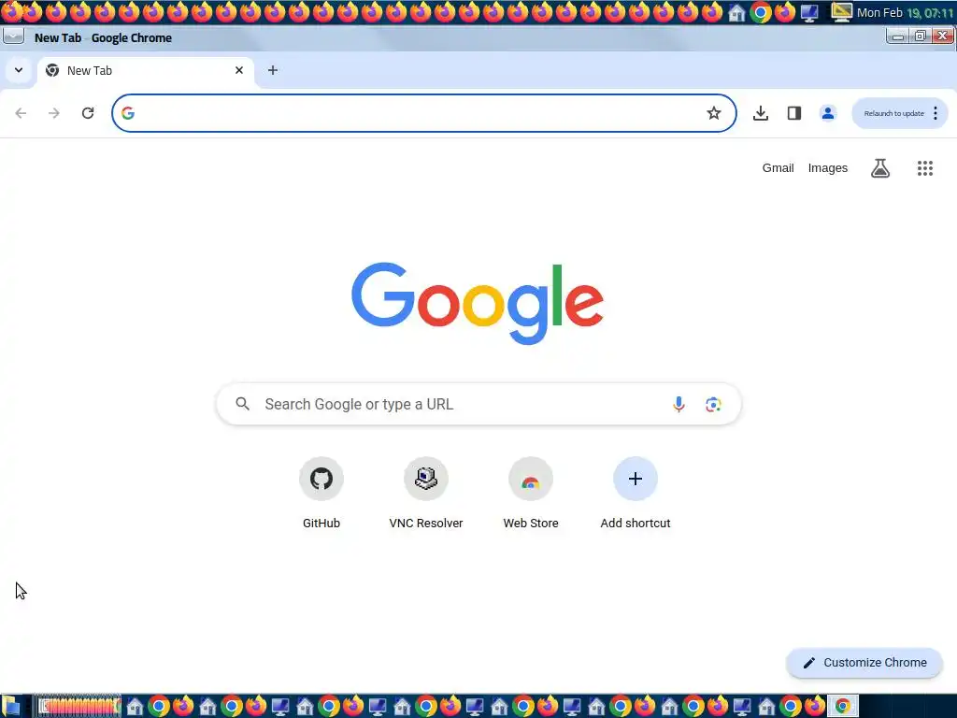Toggle the side panel icon
Viewport: 957px width, 718px height.
click(794, 113)
